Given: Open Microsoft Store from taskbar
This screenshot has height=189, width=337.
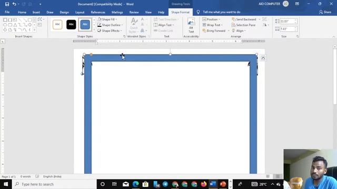Looking at the screenshot, I should pyautogui.click(x=145, y=184).
